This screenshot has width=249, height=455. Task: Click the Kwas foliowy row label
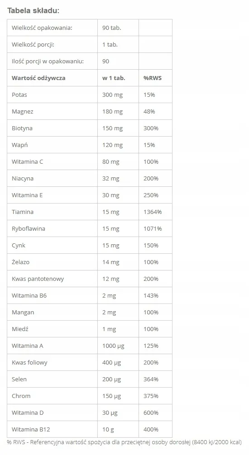(29, 362)
